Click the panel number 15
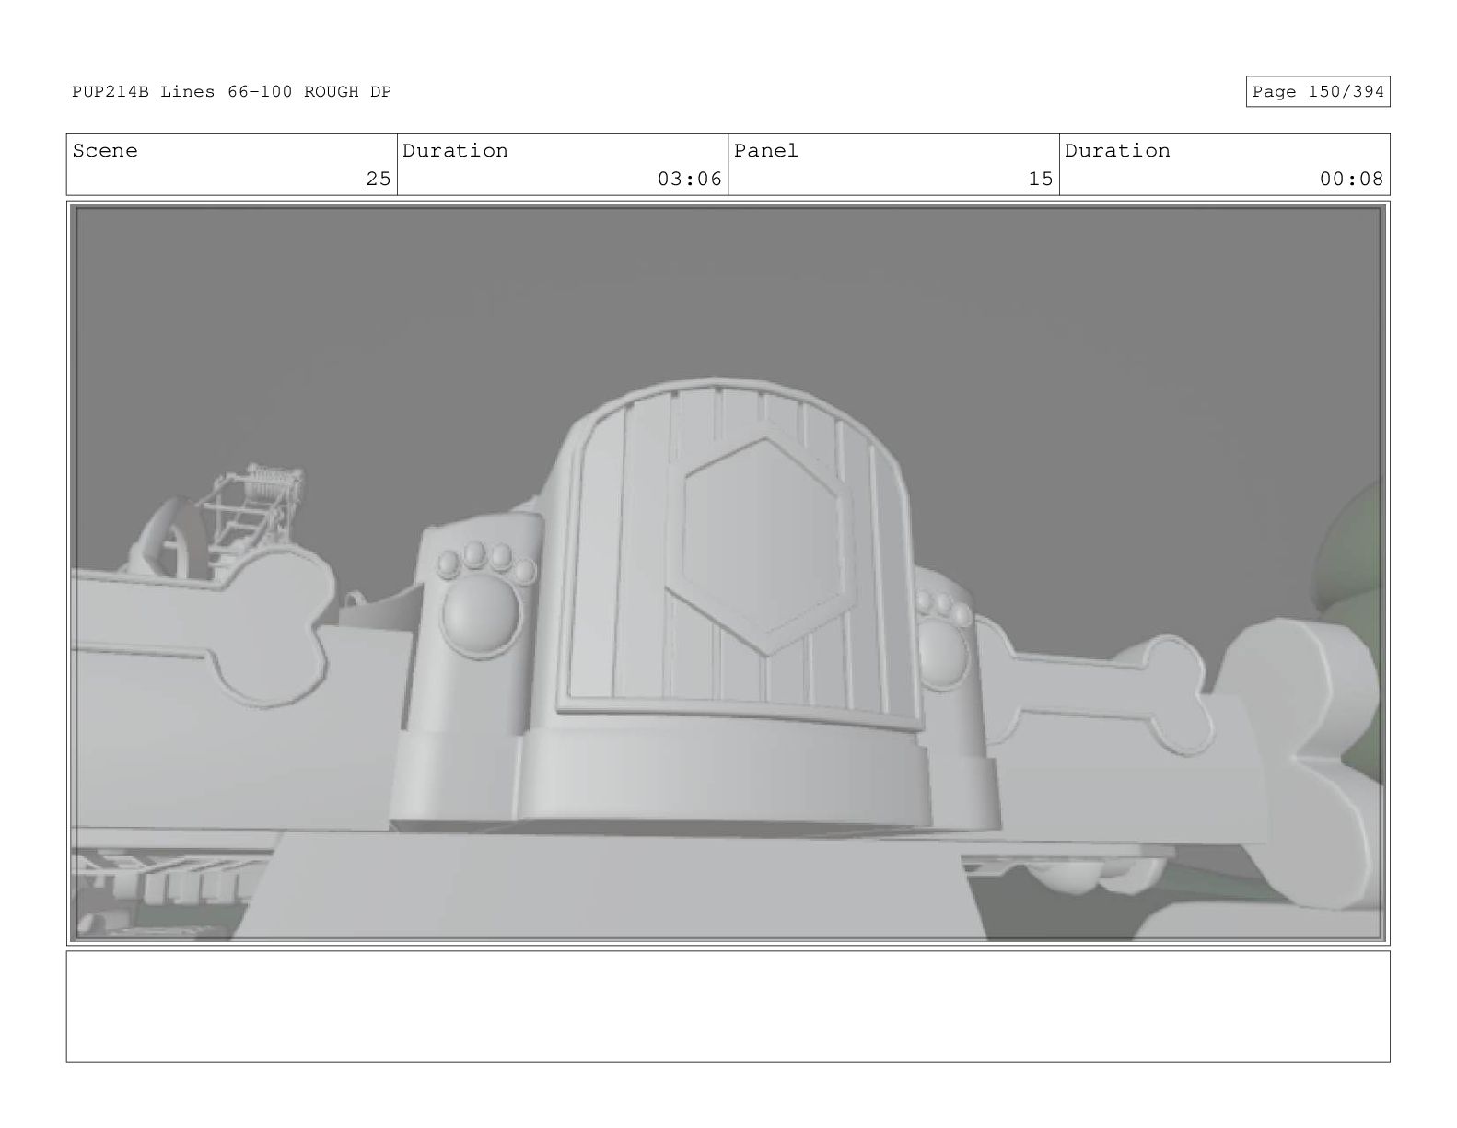The height and width of the screenshot is (1128, 1457). (x=1041, y=179)
